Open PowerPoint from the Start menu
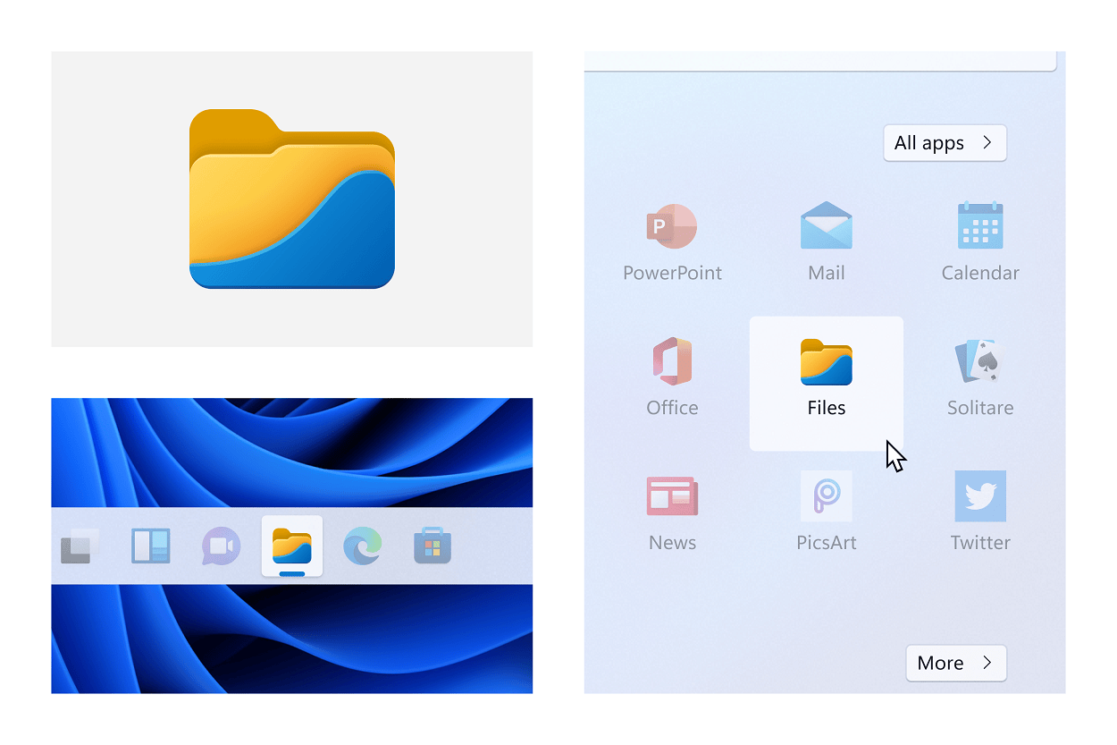The image size is (1117, 745). tap(672, 226)
